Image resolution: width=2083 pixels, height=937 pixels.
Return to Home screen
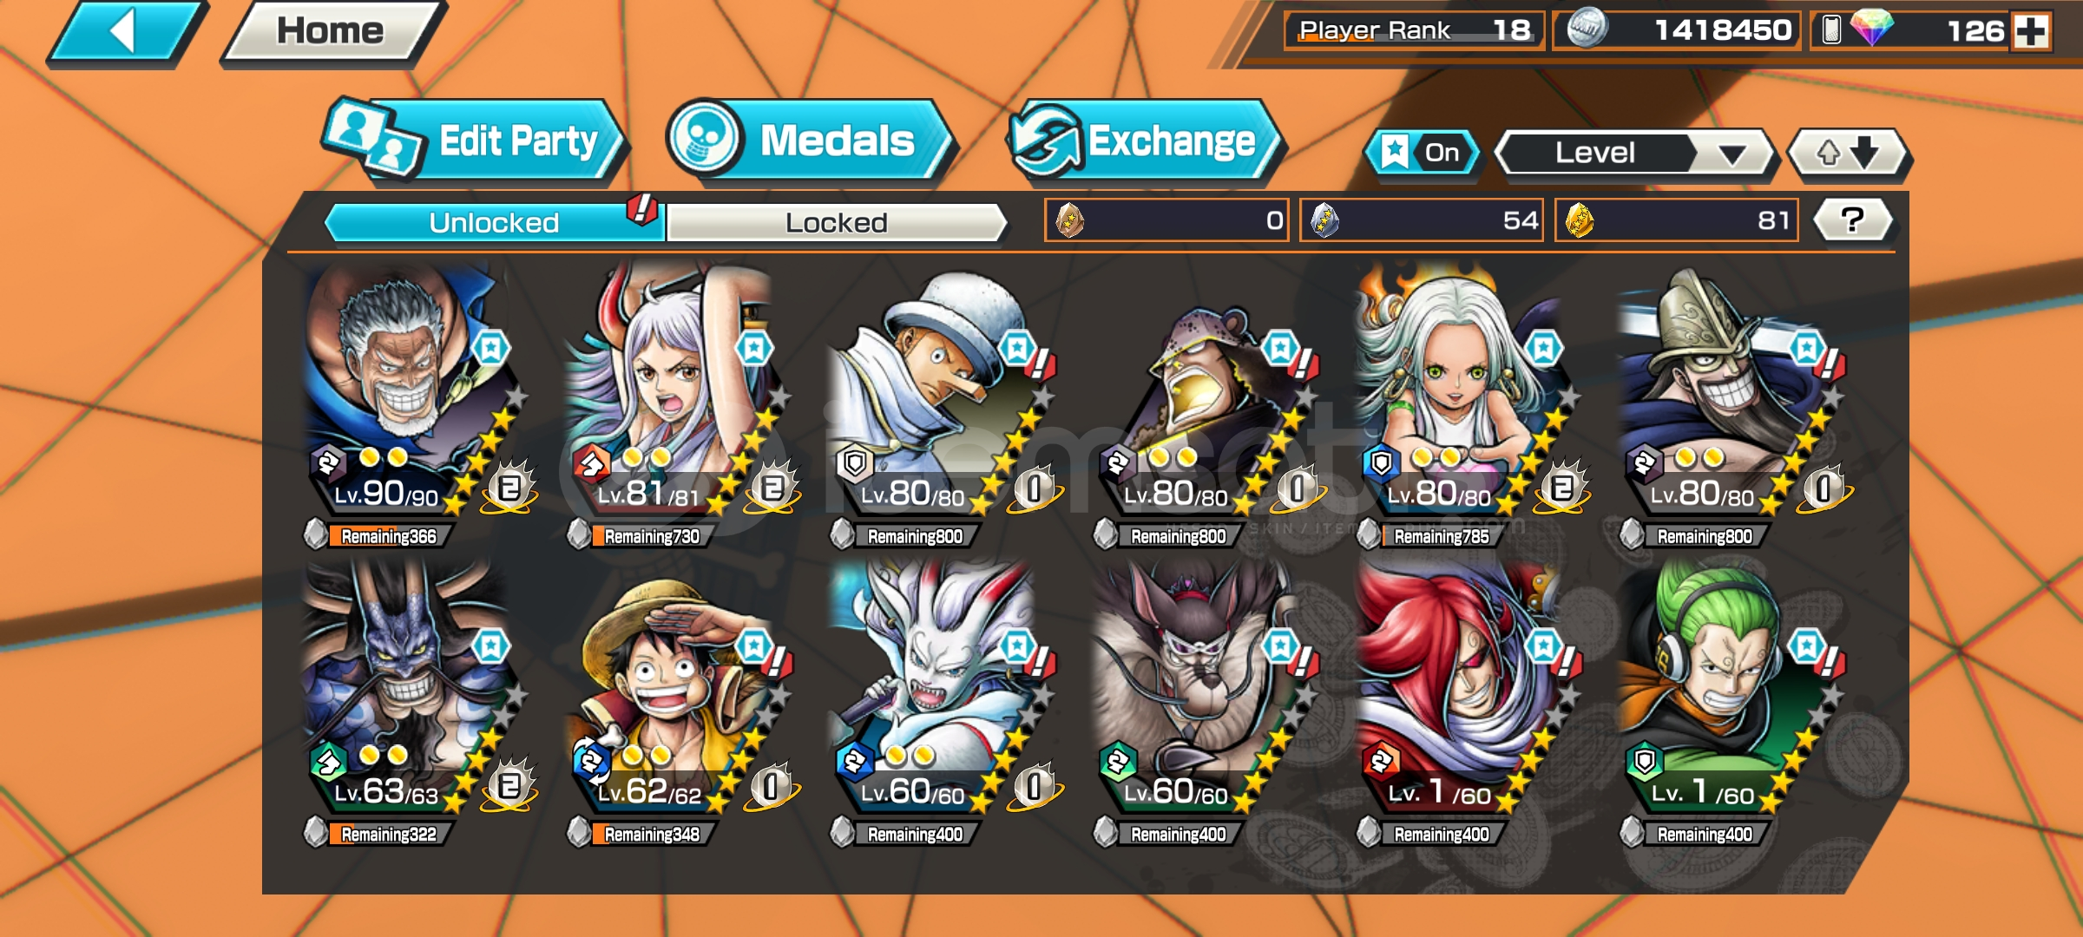point(331,32)
